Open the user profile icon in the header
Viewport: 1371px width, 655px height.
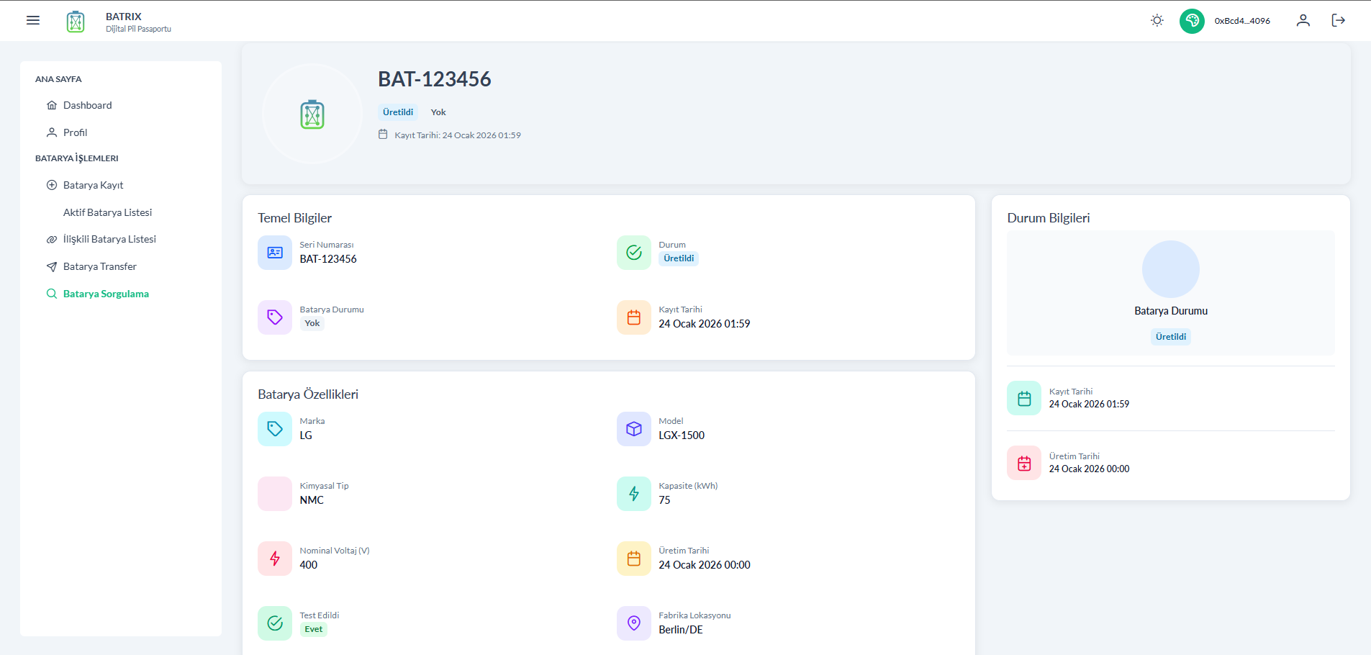[1303, 20]
